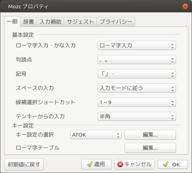
Task: Expand the スペースの入力 combo box
Action: click(137, 88)
